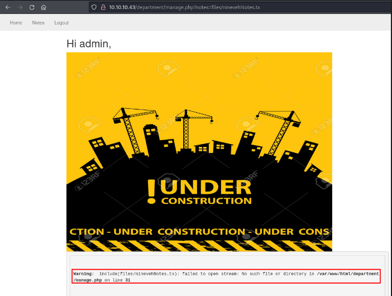392x296 pixels.
Task: Reload the current page
Action: pos(31,7)
